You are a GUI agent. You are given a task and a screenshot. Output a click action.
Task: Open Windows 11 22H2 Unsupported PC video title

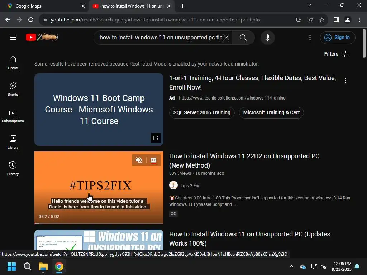point(244,161)
